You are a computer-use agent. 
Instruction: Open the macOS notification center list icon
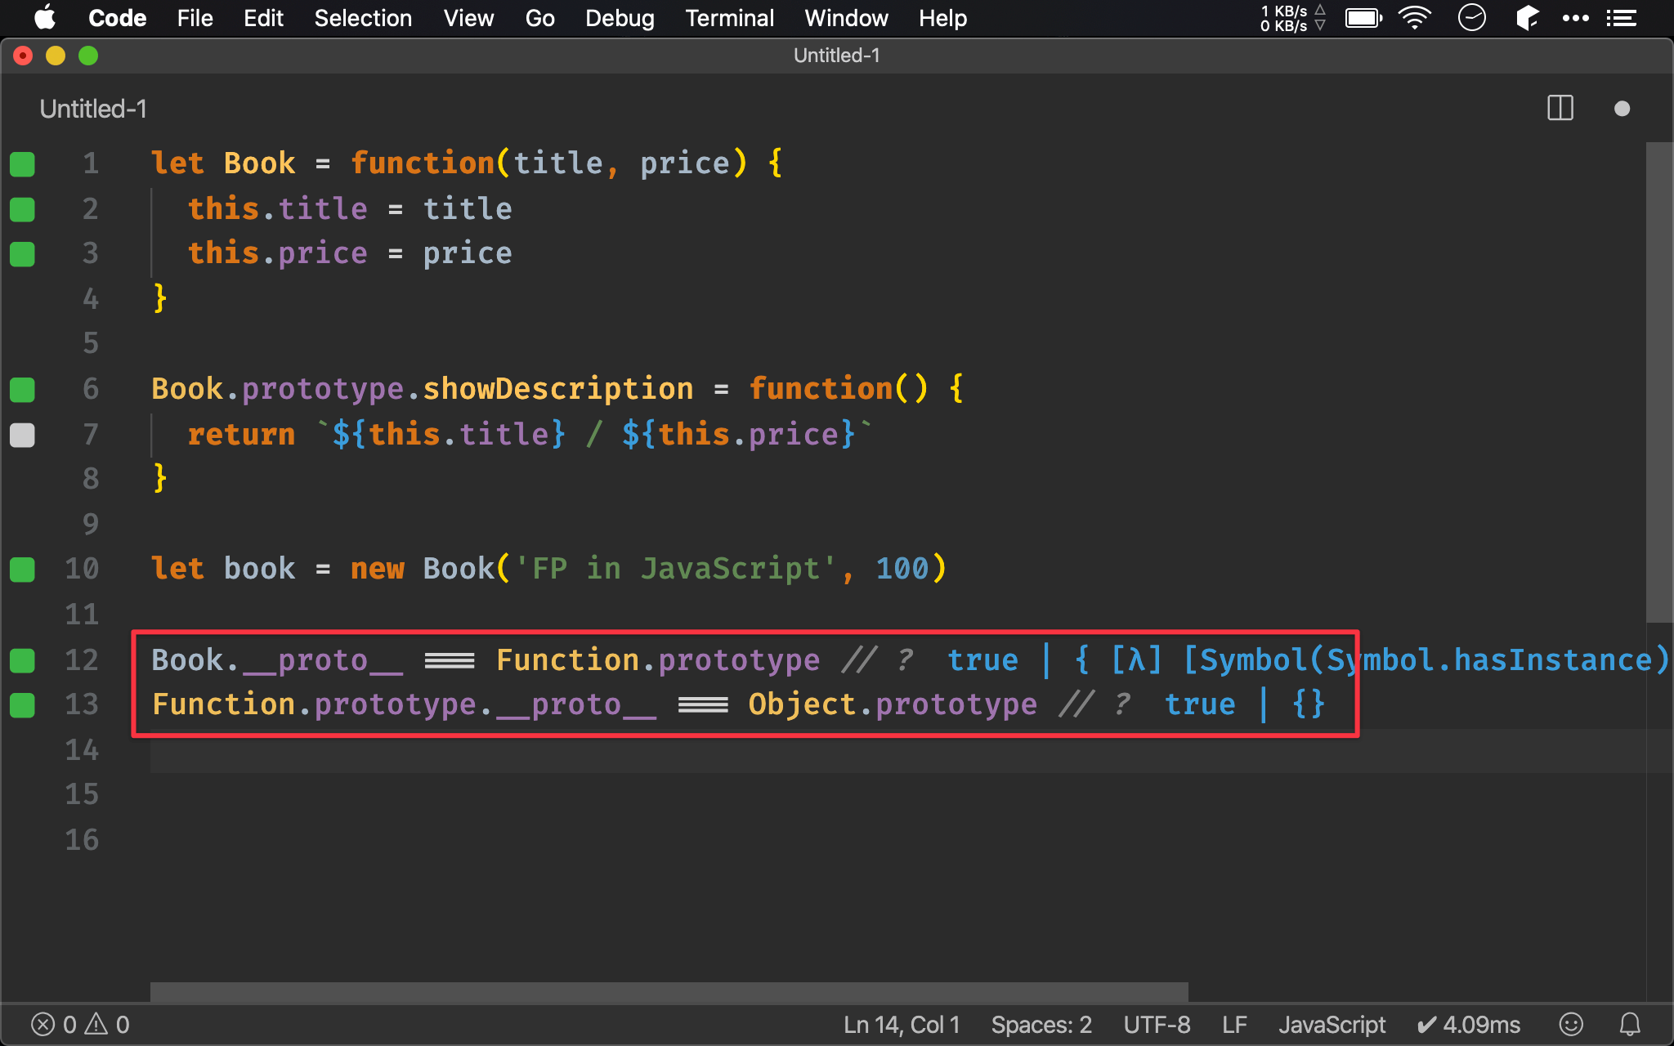[x=1621, y=17]
